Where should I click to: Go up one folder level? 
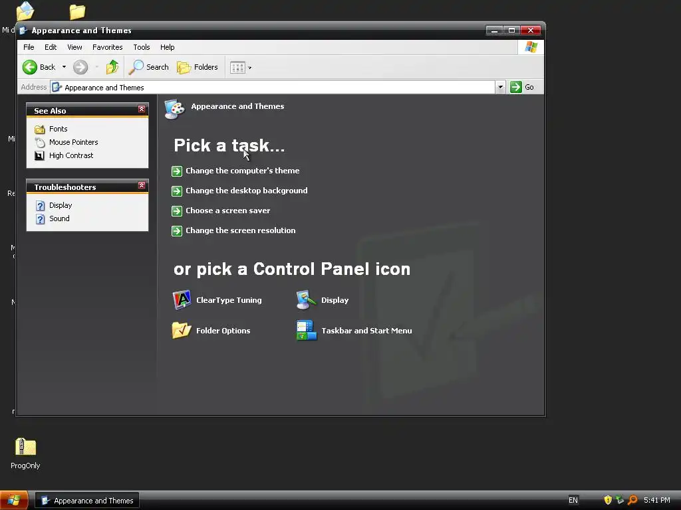point(112,67)
